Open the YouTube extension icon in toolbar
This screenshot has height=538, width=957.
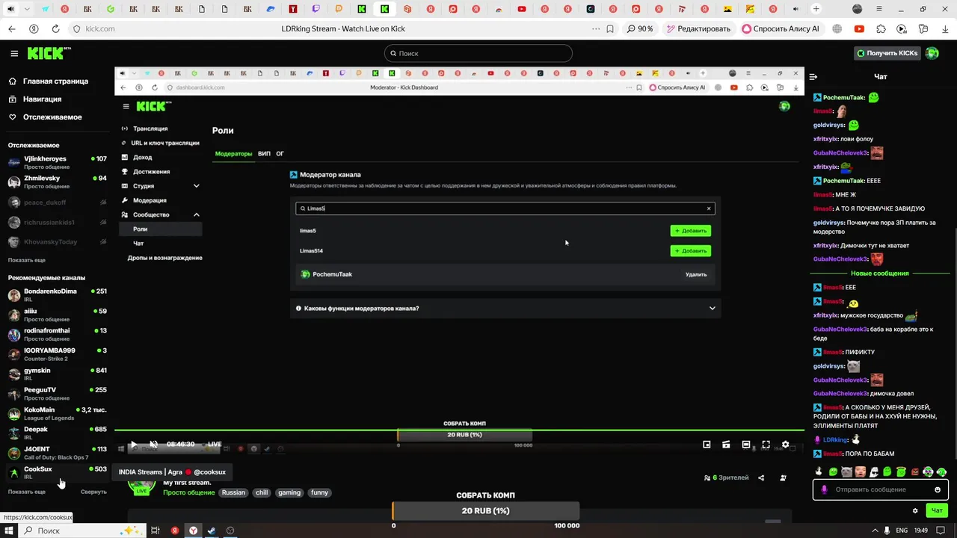(859, 29)
